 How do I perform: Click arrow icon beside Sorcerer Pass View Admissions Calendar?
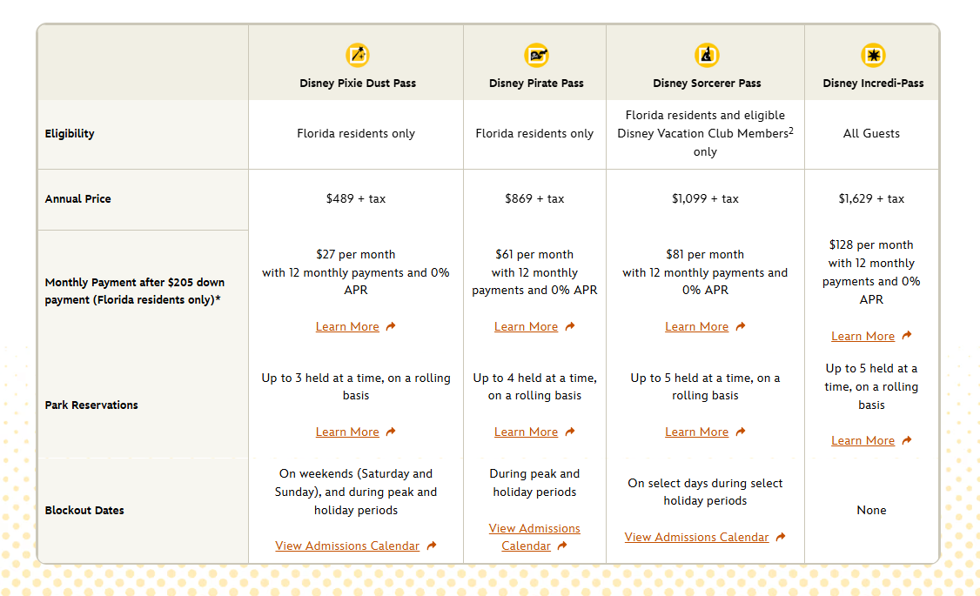[781, 538]
